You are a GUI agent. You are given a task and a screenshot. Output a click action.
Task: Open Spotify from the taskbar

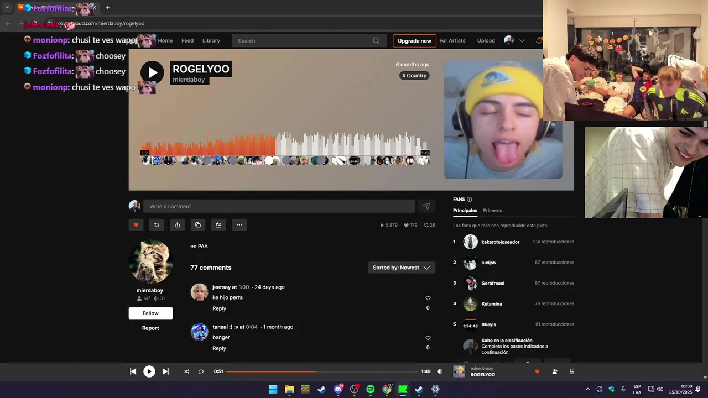tap(371, 389)
